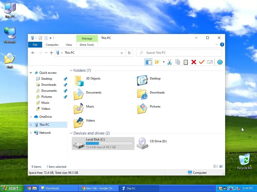Open the Drive Tools tab

pos(87,45)
